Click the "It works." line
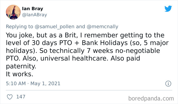Screen dimensions: 178x104 (x=19, y=74)
